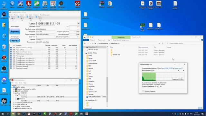Collapse the DESKTOP root node in HWMonitor
The width and height of the screenshot is (206, 116).
[12, 87]
